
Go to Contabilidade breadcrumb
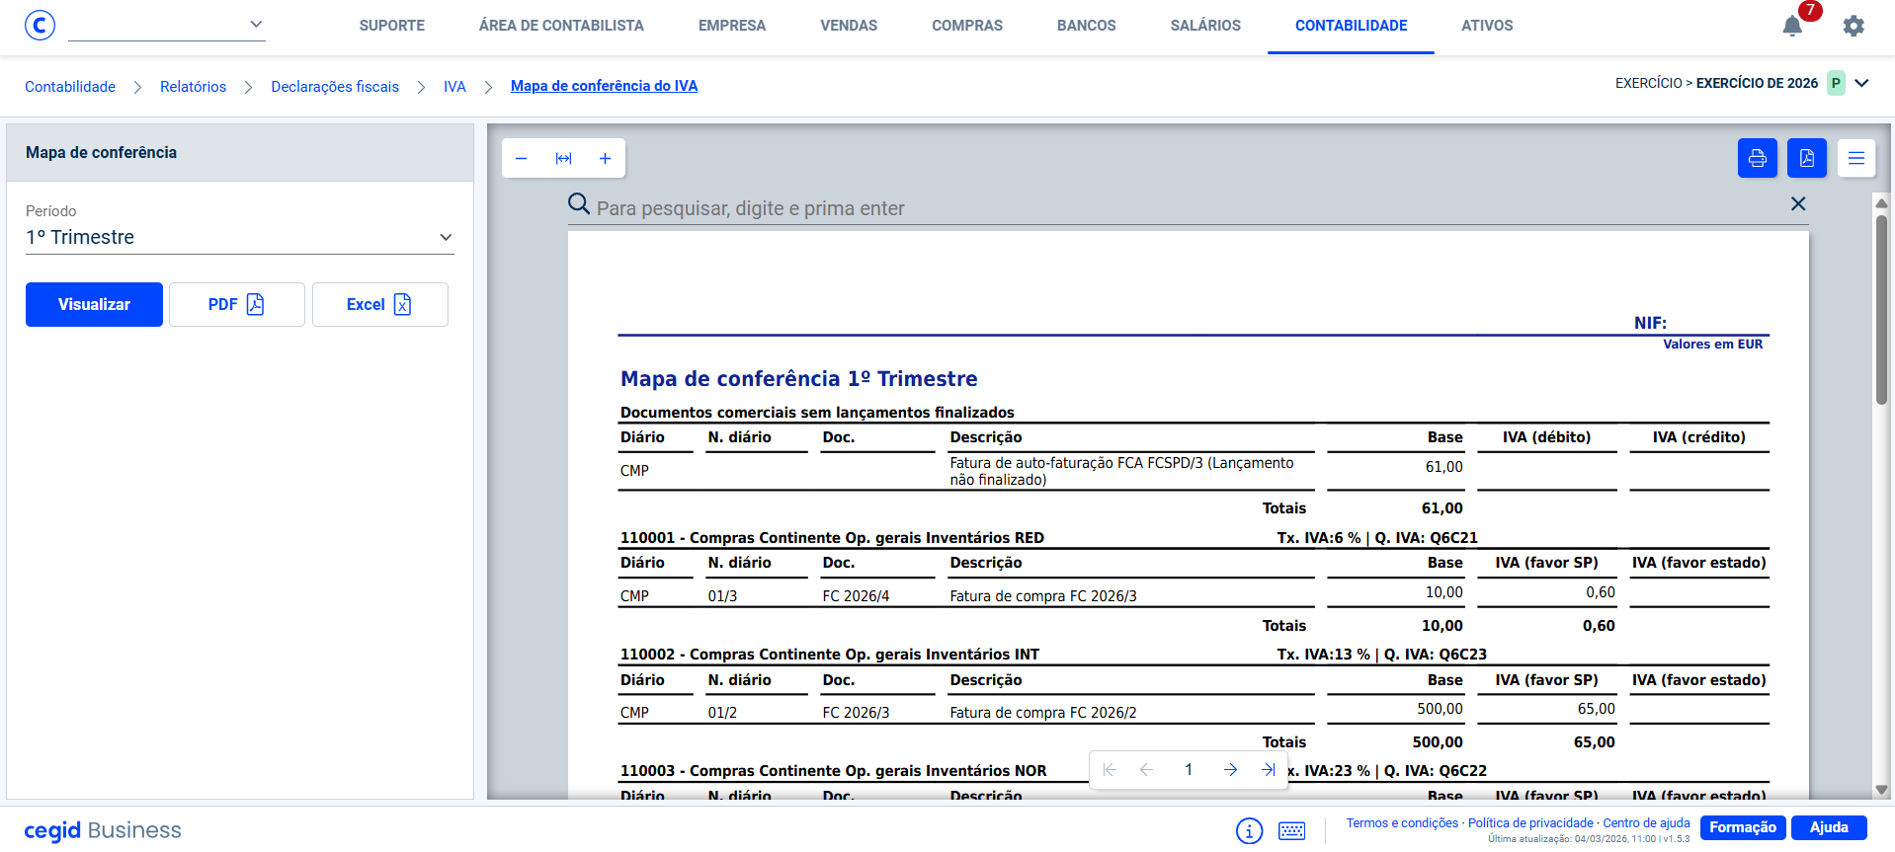coord(70,87)
